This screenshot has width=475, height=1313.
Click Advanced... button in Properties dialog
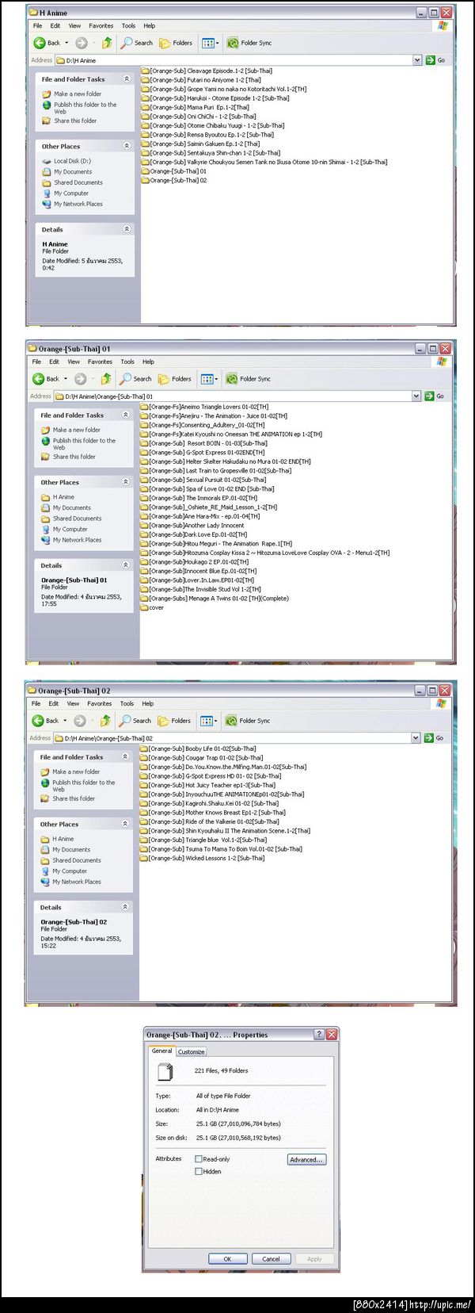tap(306, 1159)
